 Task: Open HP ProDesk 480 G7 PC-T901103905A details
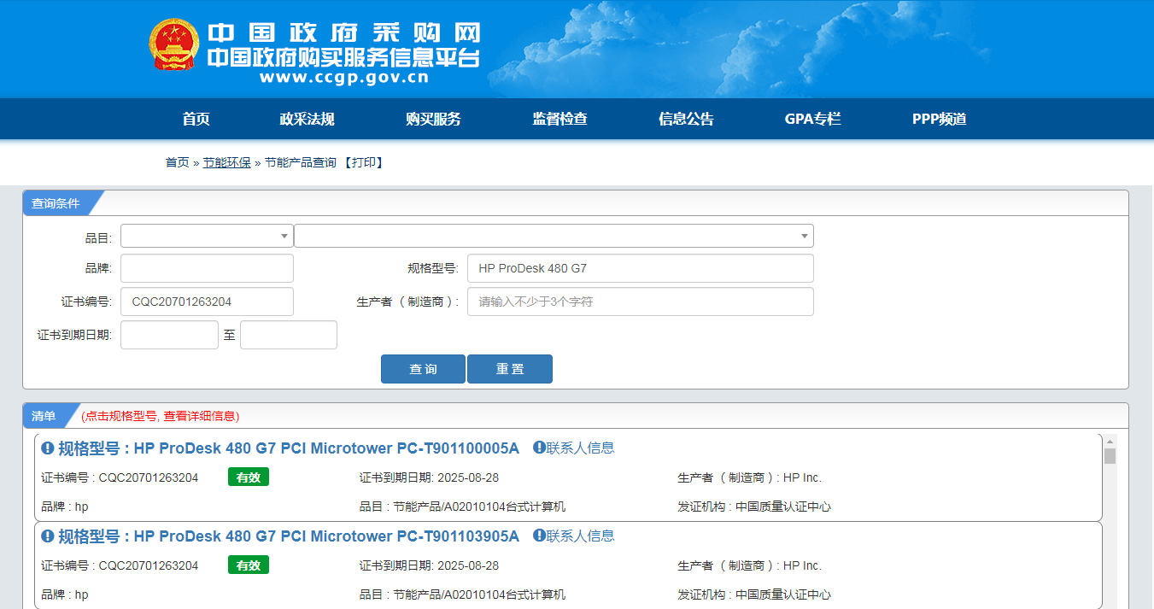point(289,536)
